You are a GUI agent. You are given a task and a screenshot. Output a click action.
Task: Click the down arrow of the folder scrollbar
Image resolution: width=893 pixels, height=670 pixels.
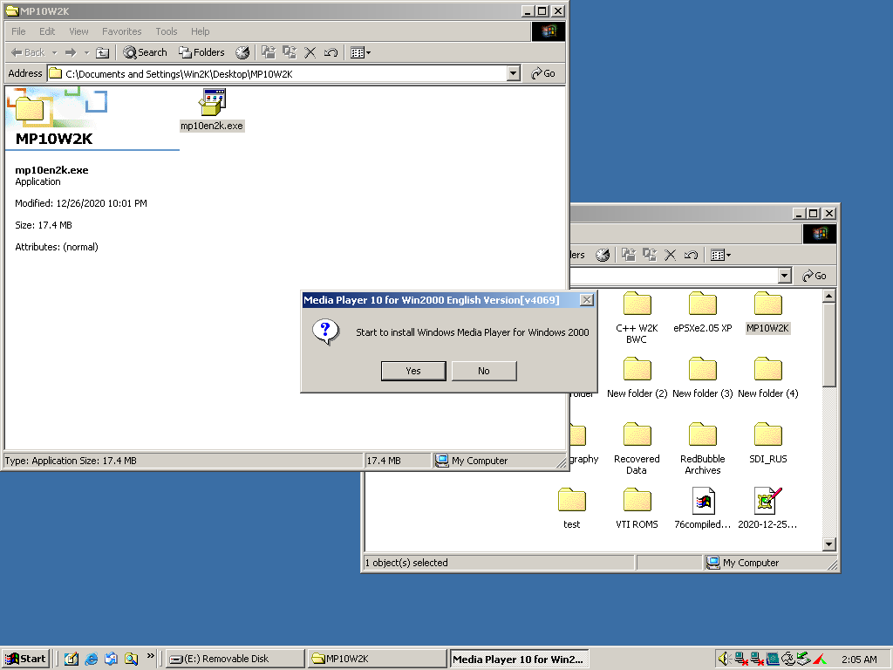coord(828,544)
